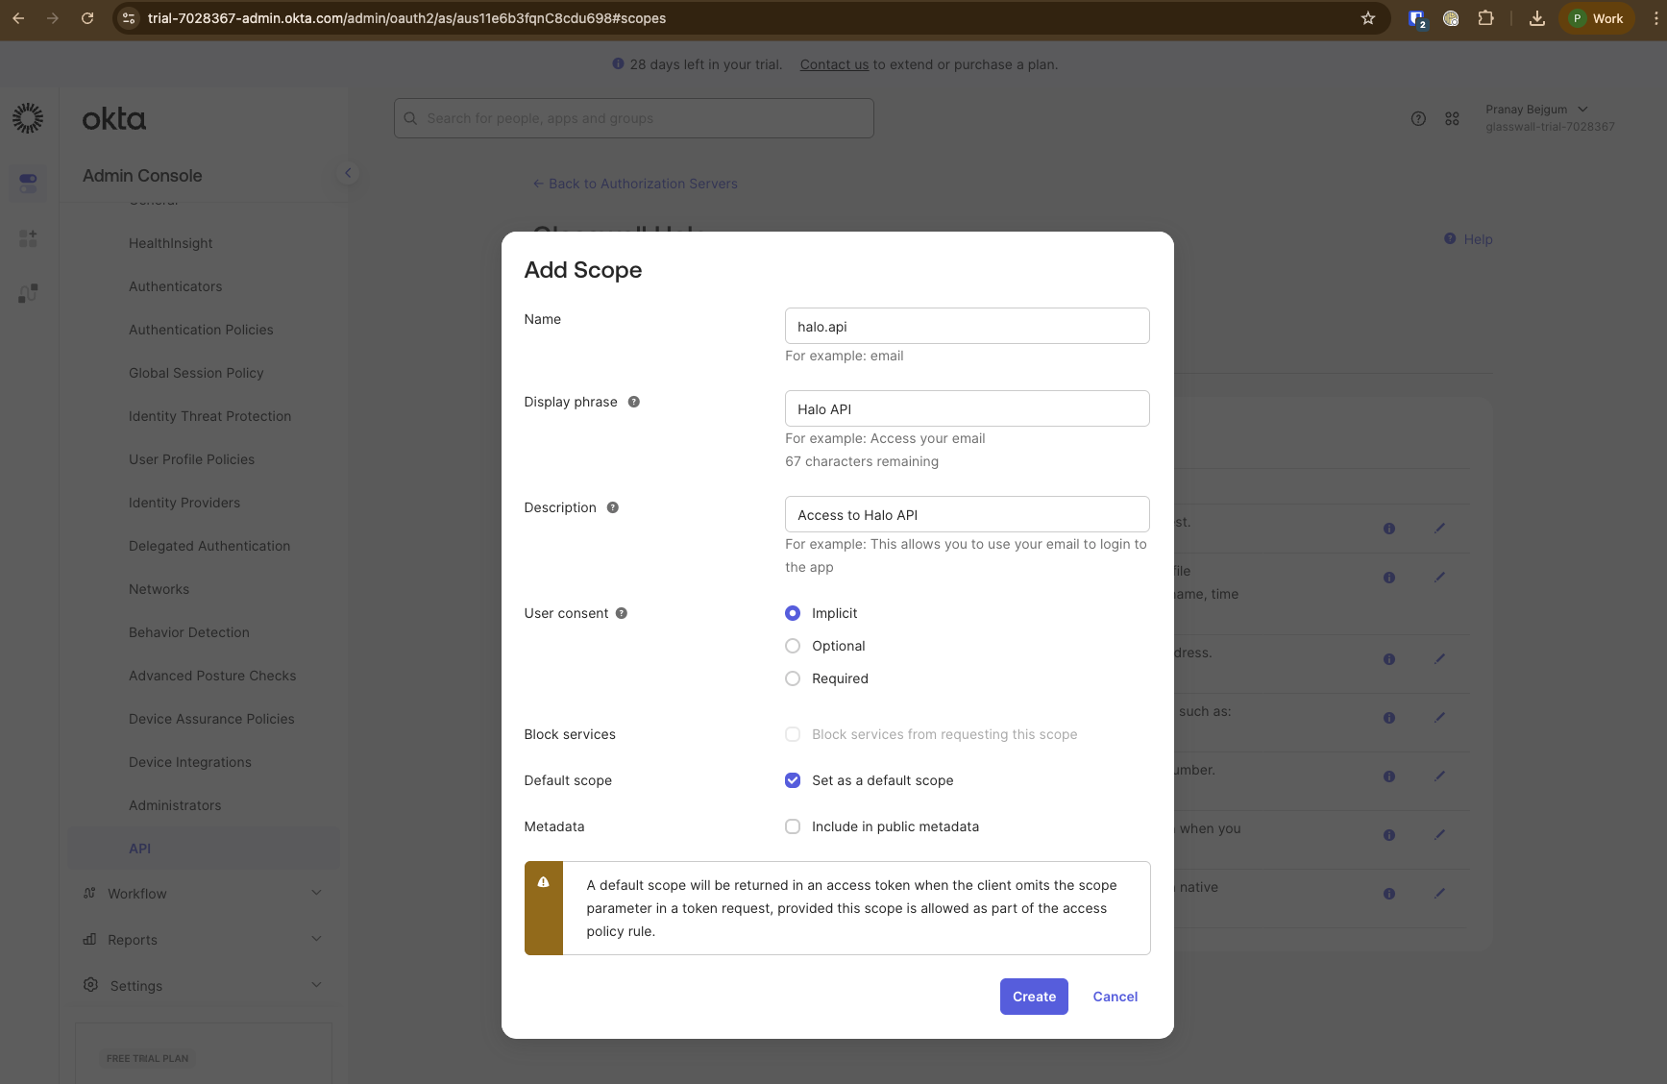Uncheck Set as a default scope

pos(792,780)
